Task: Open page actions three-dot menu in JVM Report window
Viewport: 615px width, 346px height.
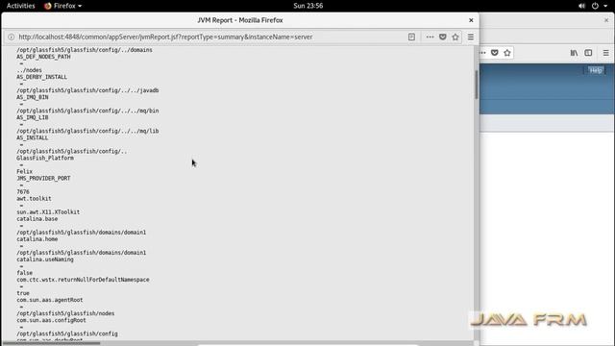Action: tap(430, 37)
